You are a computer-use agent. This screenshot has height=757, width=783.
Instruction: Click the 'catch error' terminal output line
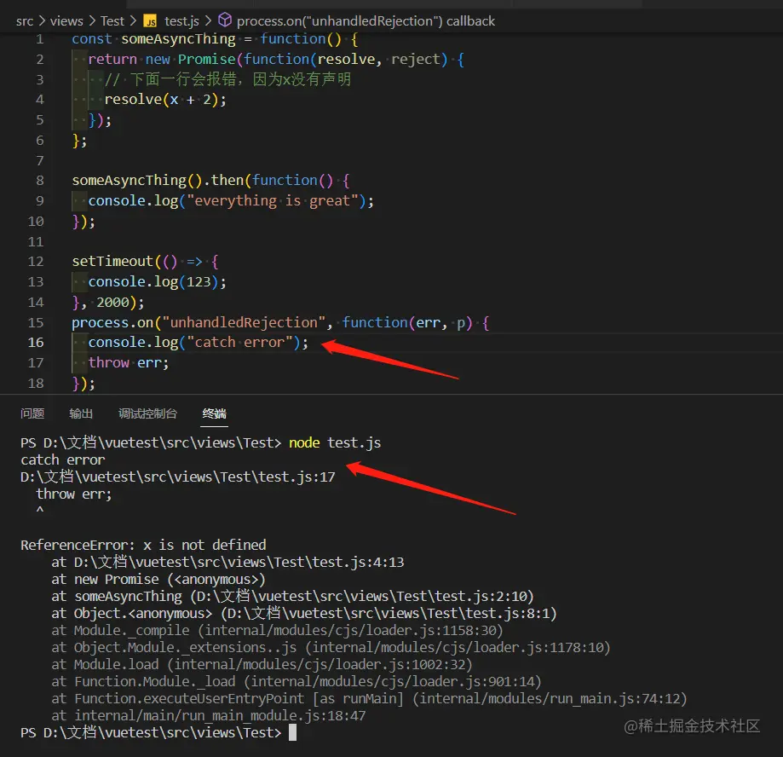pos(63,459)
